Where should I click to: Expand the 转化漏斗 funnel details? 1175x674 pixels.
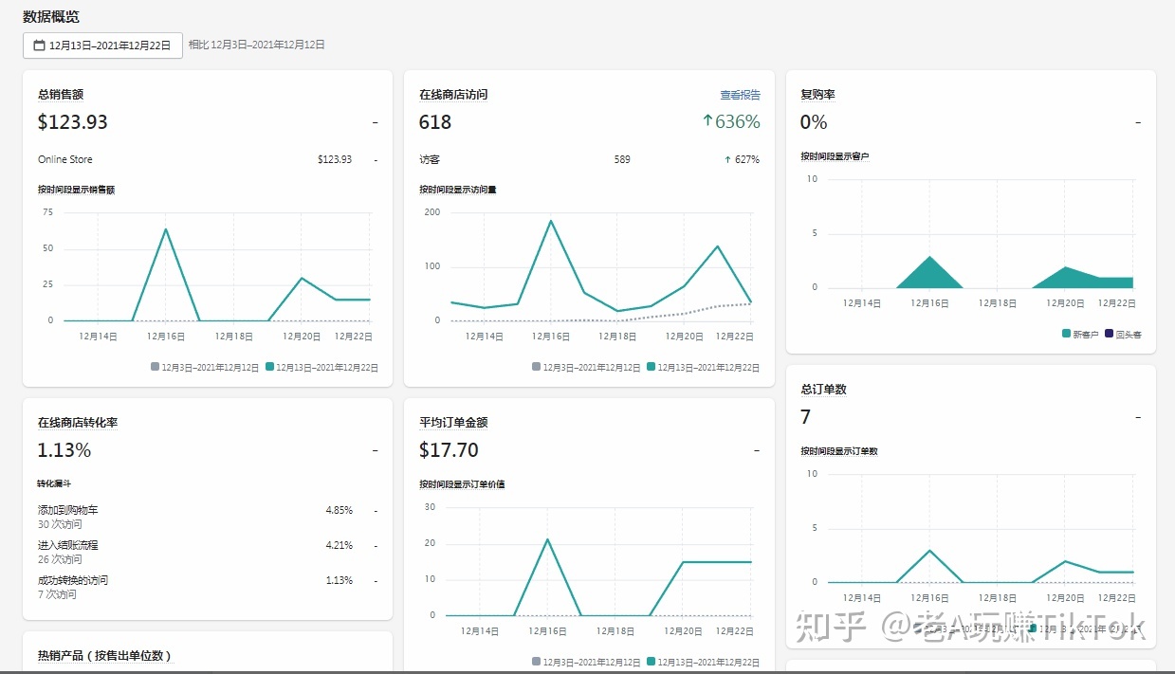point(57,483)
